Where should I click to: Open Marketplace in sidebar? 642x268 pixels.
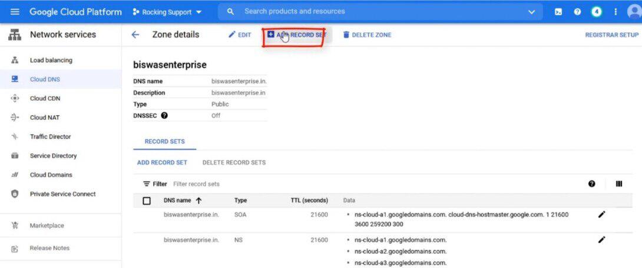tap(47, 226)
